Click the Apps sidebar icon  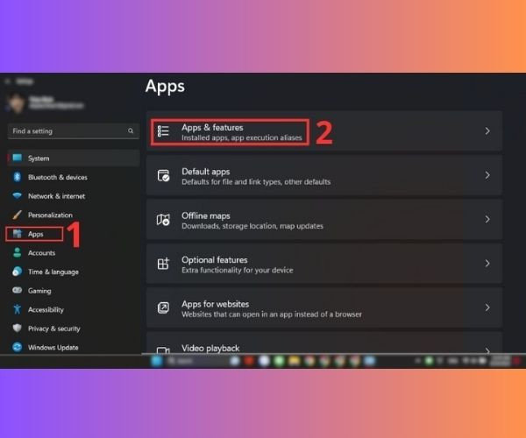(x=18, y=234)
